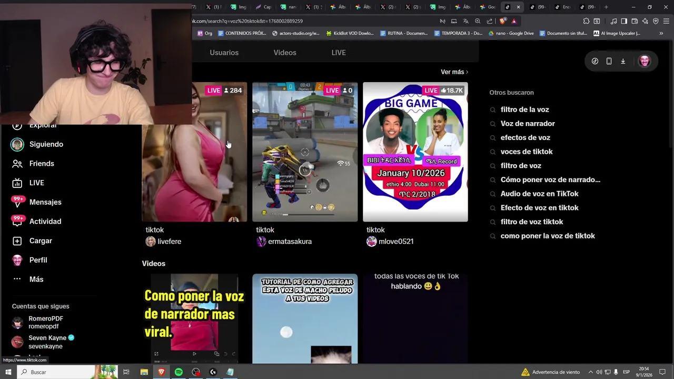Open the profile avatar menu top right
This screenshot has height=379, width=674.
(x=645, y=61)
